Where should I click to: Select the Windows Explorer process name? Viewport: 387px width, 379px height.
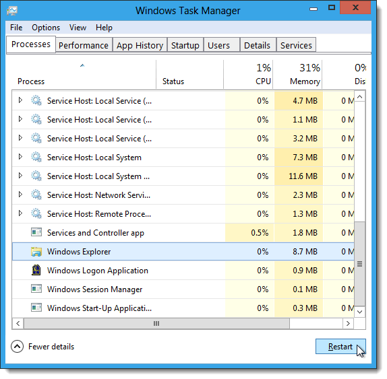pos(79,252)
